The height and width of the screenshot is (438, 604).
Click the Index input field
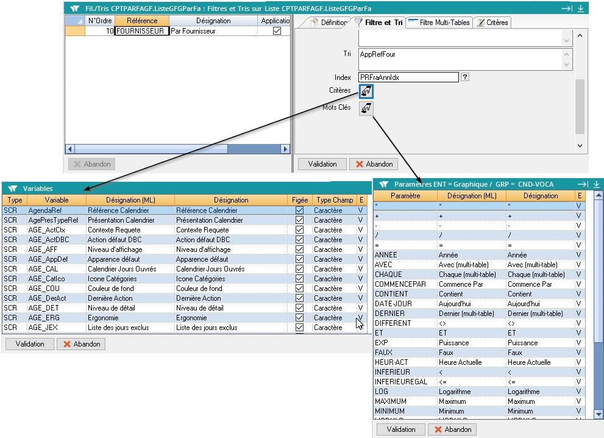408,77
